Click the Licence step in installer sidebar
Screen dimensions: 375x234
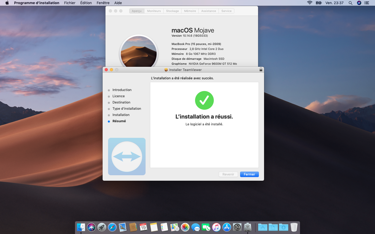pyautogui.click(x=118, y=96)
